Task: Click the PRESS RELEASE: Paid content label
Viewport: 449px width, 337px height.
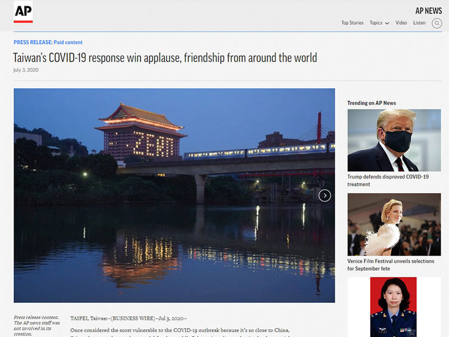Action: pos(48,42)
